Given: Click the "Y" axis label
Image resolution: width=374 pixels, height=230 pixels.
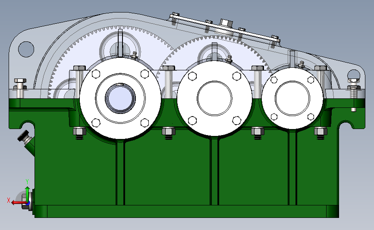Looking at the screenshot, I should 27,182.
